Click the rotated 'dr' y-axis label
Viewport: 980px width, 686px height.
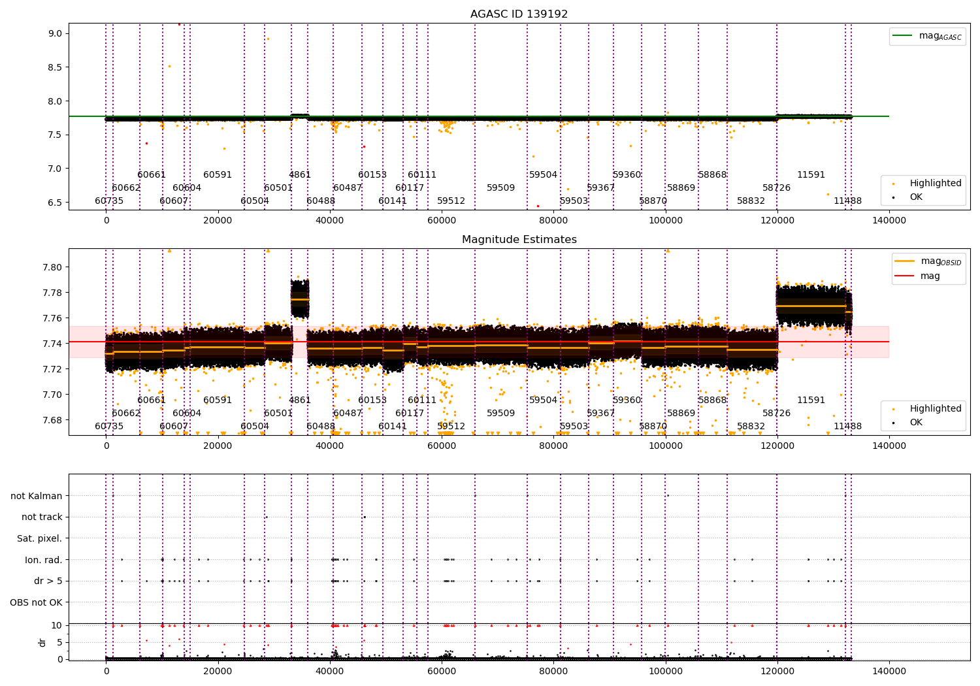click(x=42, y=642)
